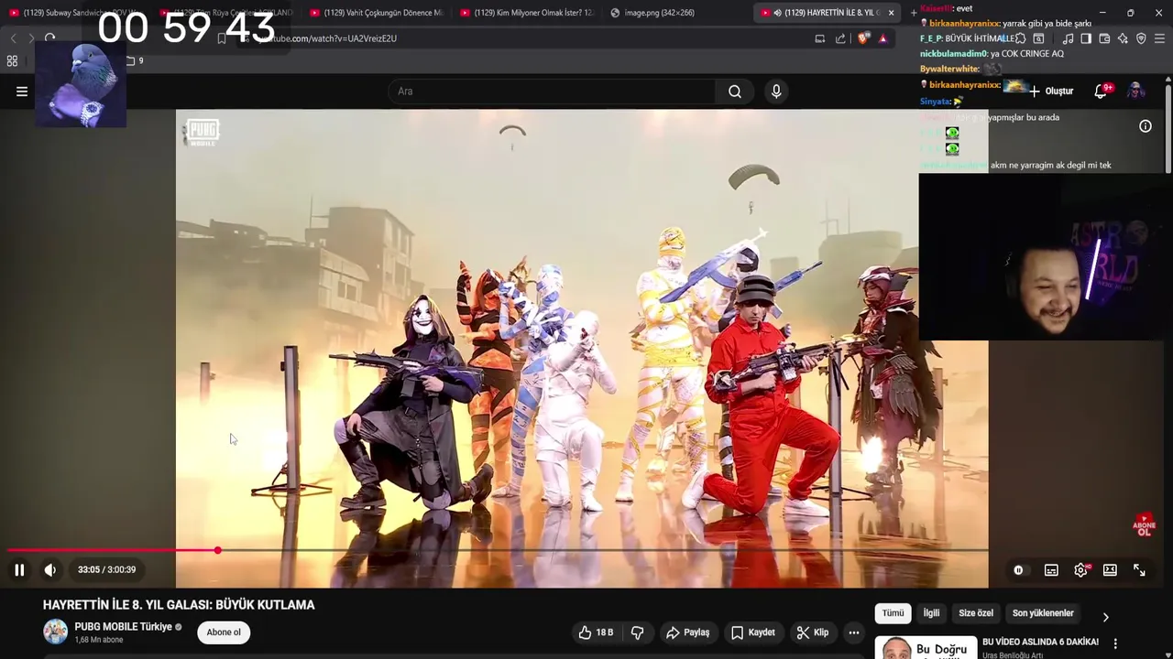Screen dimensions: 1173x659
Task: Subscribe with the Abone ol button
Action: [x=224, y=632]
